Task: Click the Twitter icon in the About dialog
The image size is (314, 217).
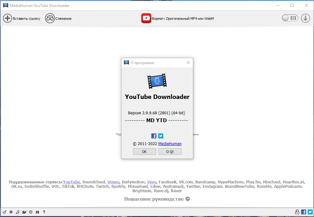Action: pyautogui.click(x=160, y=136)
